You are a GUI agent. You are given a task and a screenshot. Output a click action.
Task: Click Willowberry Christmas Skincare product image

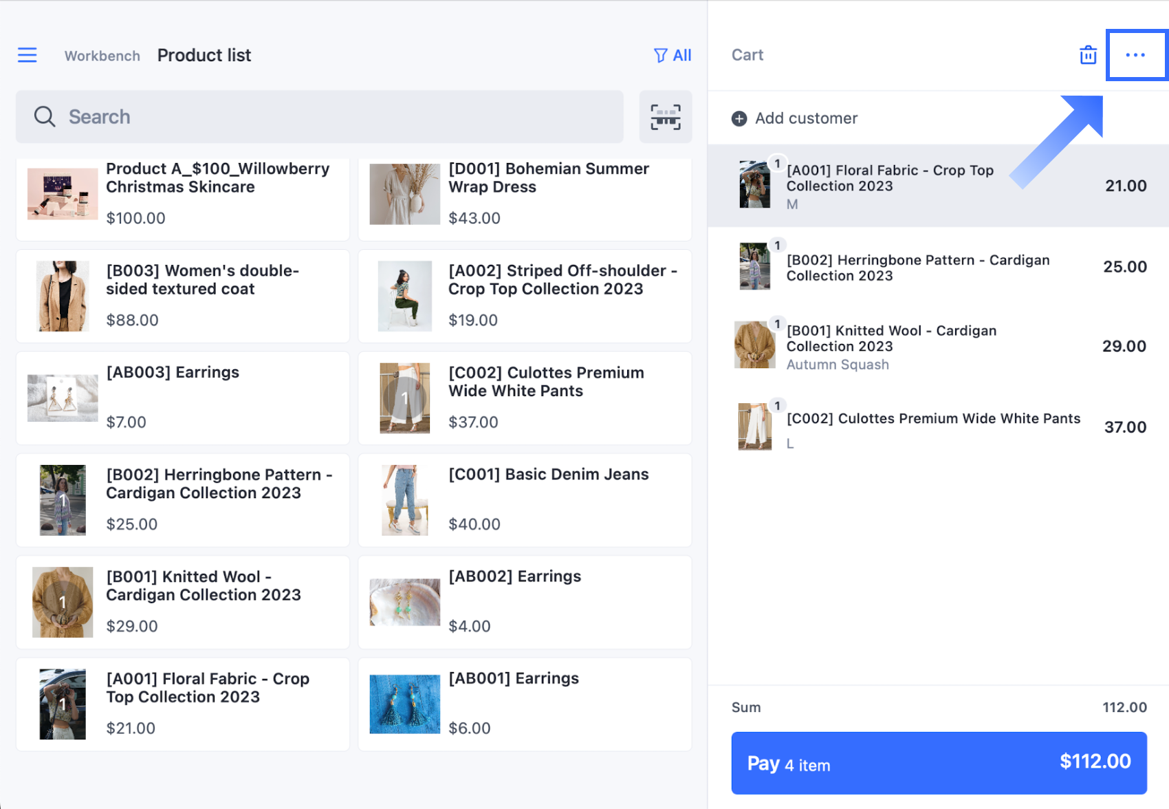[63, 193]
